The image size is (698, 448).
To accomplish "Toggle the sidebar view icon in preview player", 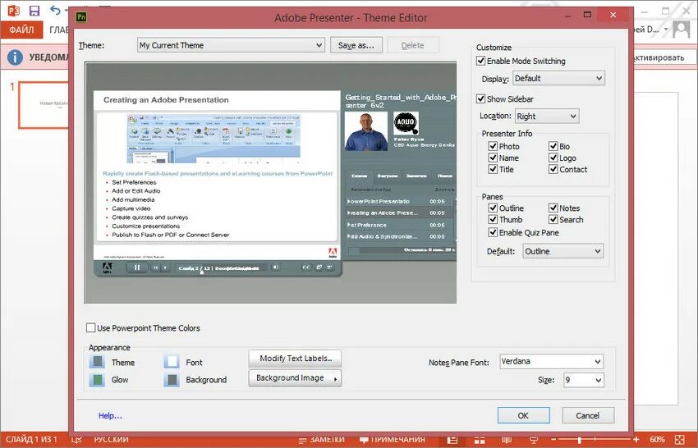I will [330, 267].
